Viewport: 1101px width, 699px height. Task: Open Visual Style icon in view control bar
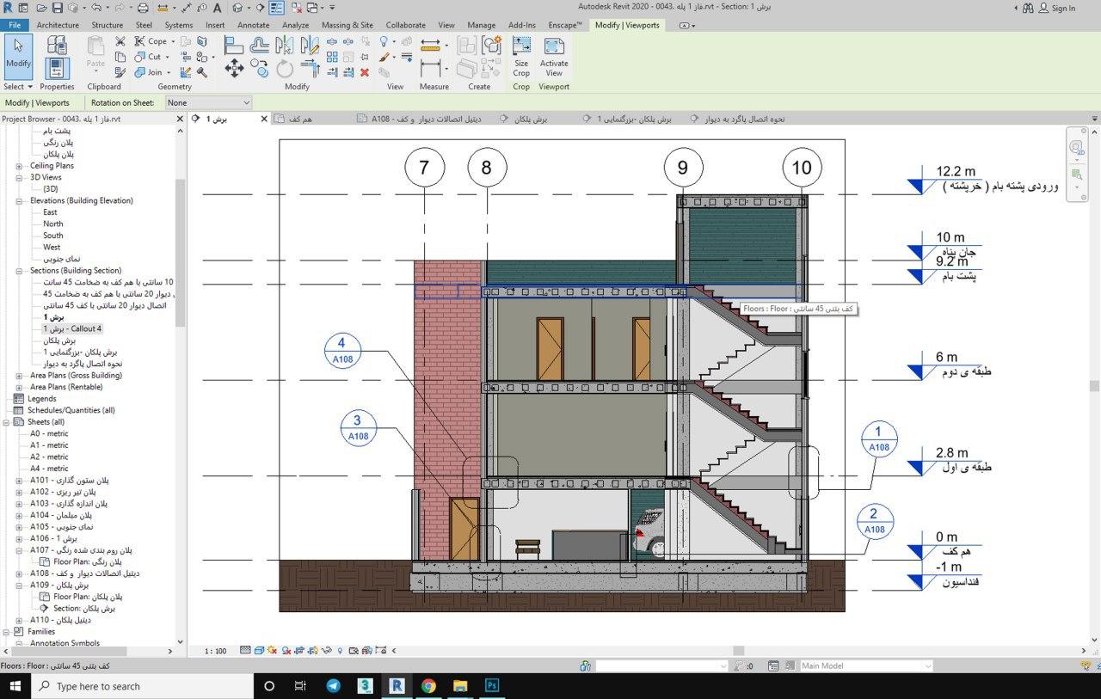pos(259,651)
